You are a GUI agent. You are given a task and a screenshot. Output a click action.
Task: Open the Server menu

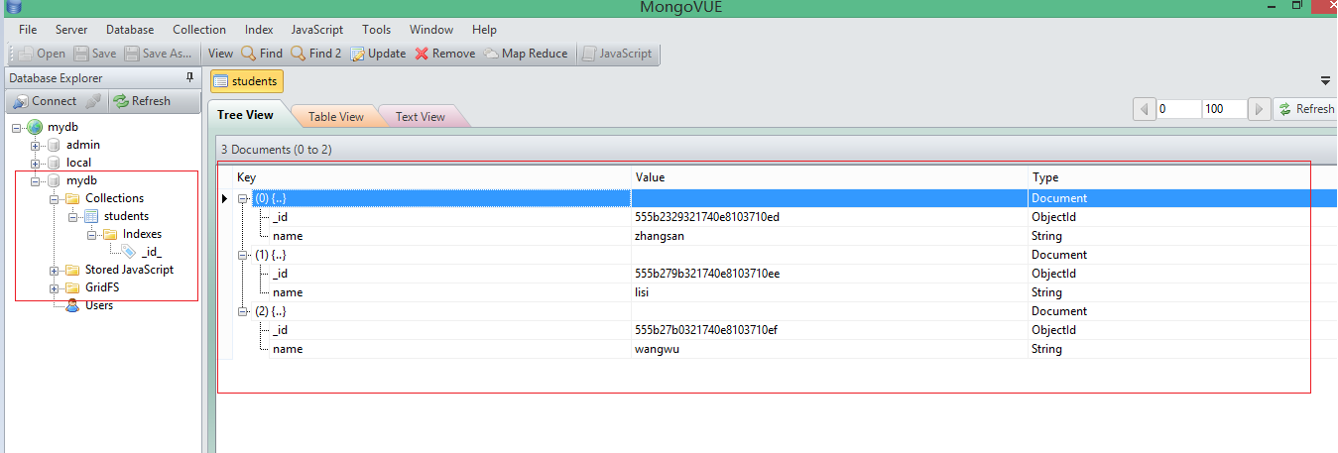pos(71,30)
